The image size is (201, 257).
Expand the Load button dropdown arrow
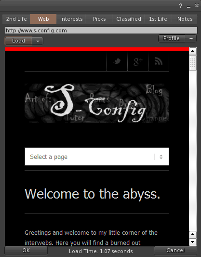(38, 41)
